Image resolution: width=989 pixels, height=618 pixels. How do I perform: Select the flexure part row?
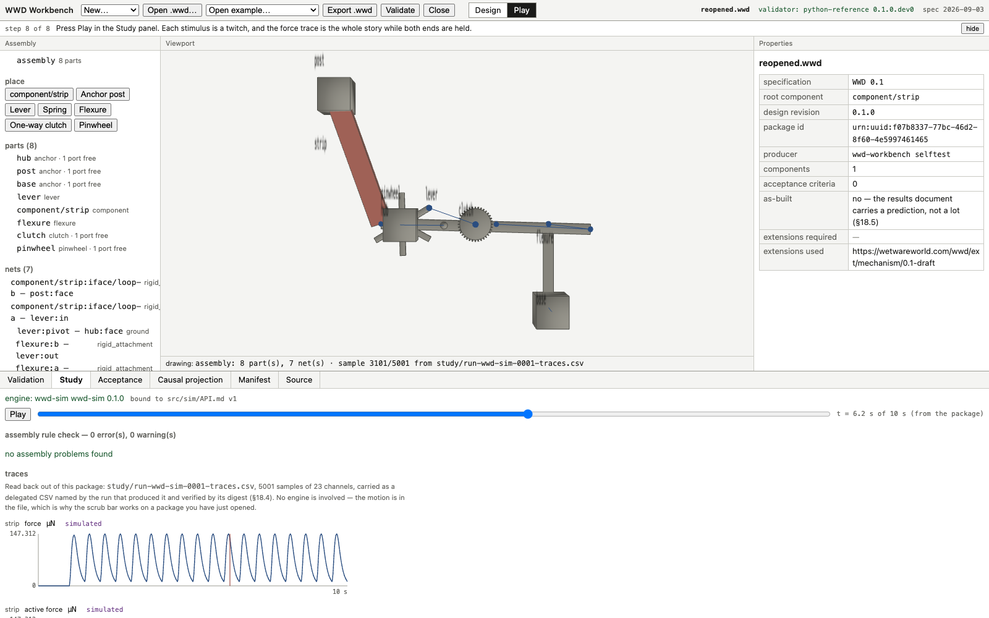(x=80, y=223)
